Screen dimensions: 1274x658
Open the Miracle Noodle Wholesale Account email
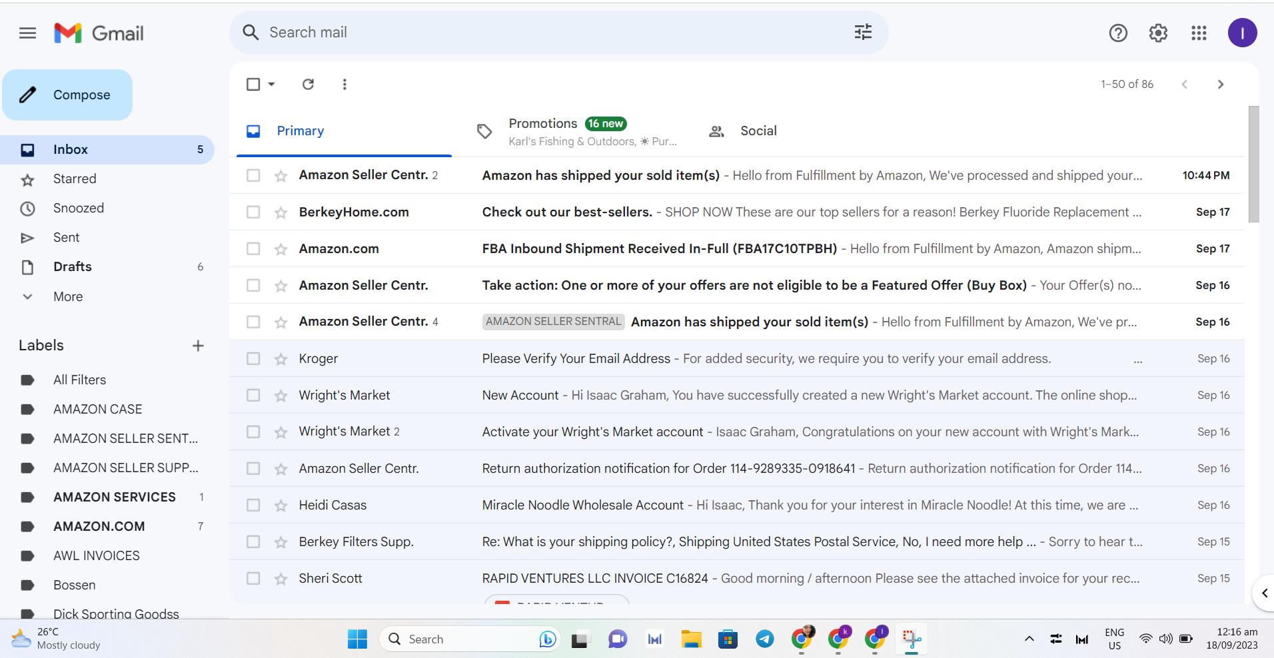pos(737,505)
